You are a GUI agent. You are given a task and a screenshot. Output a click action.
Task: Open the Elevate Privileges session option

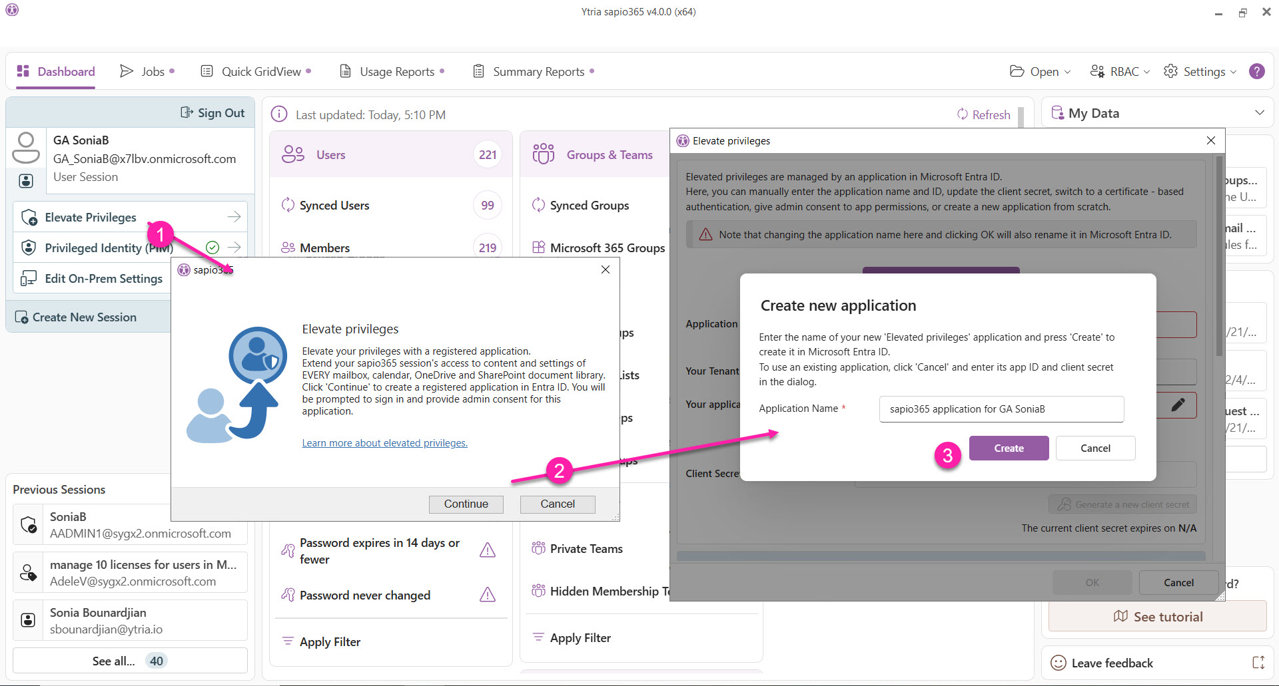pyautogui.click(x=91, y=218)
